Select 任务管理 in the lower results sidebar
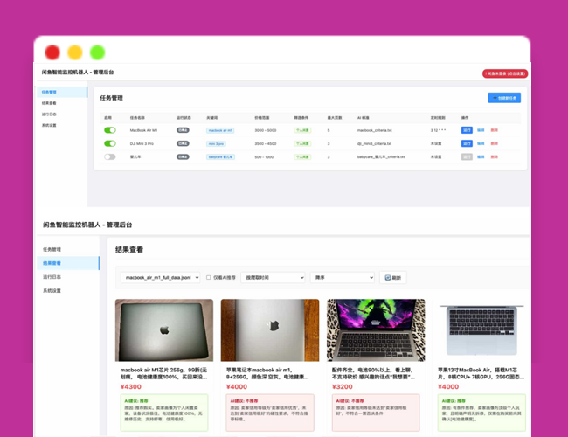 53,249
